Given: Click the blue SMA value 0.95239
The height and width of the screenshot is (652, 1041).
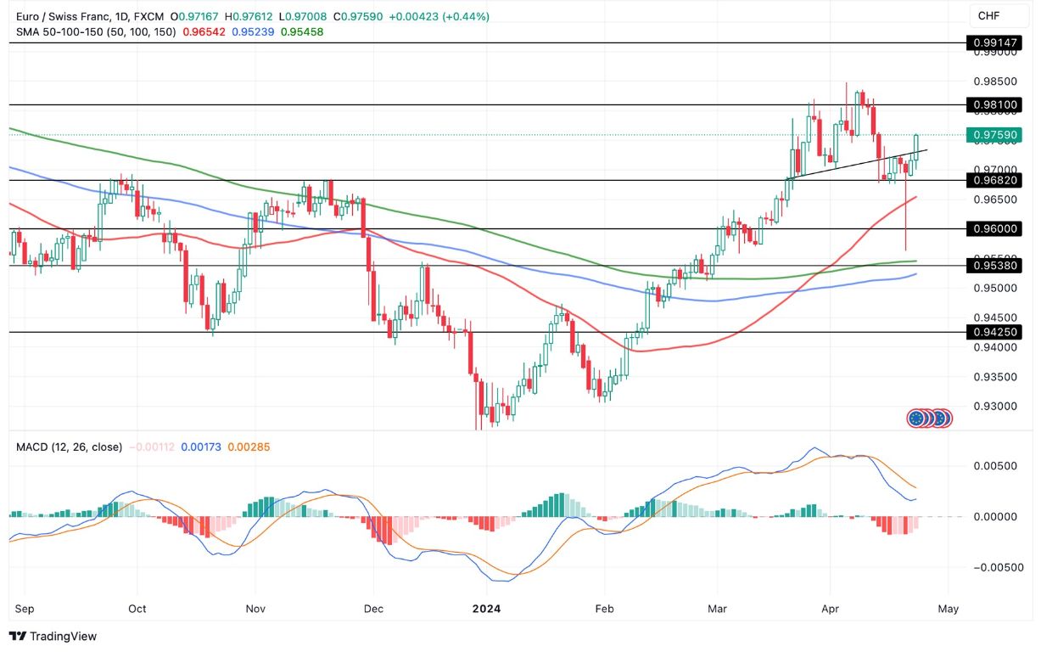Looking at the screenshot, I should pos(251,31).
